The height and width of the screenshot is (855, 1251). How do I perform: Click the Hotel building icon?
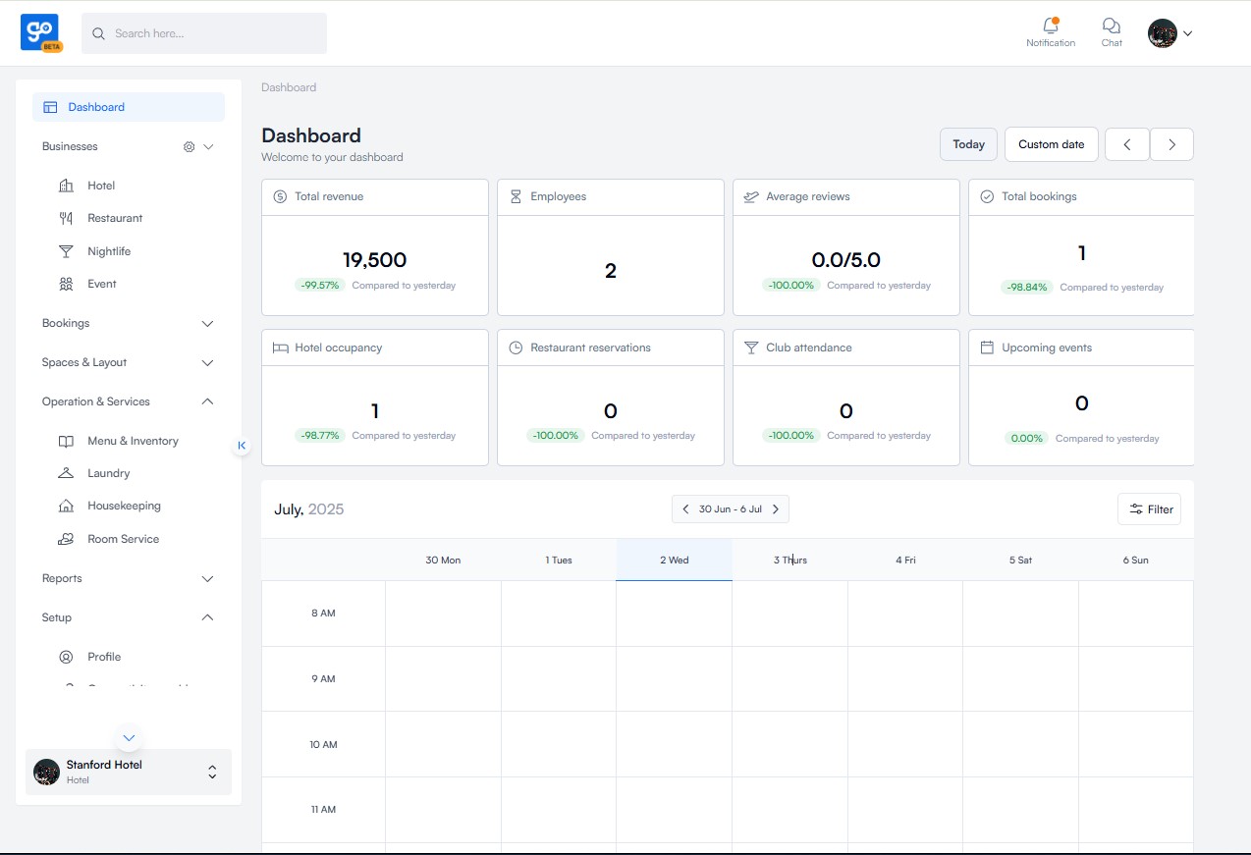(66, 186)
